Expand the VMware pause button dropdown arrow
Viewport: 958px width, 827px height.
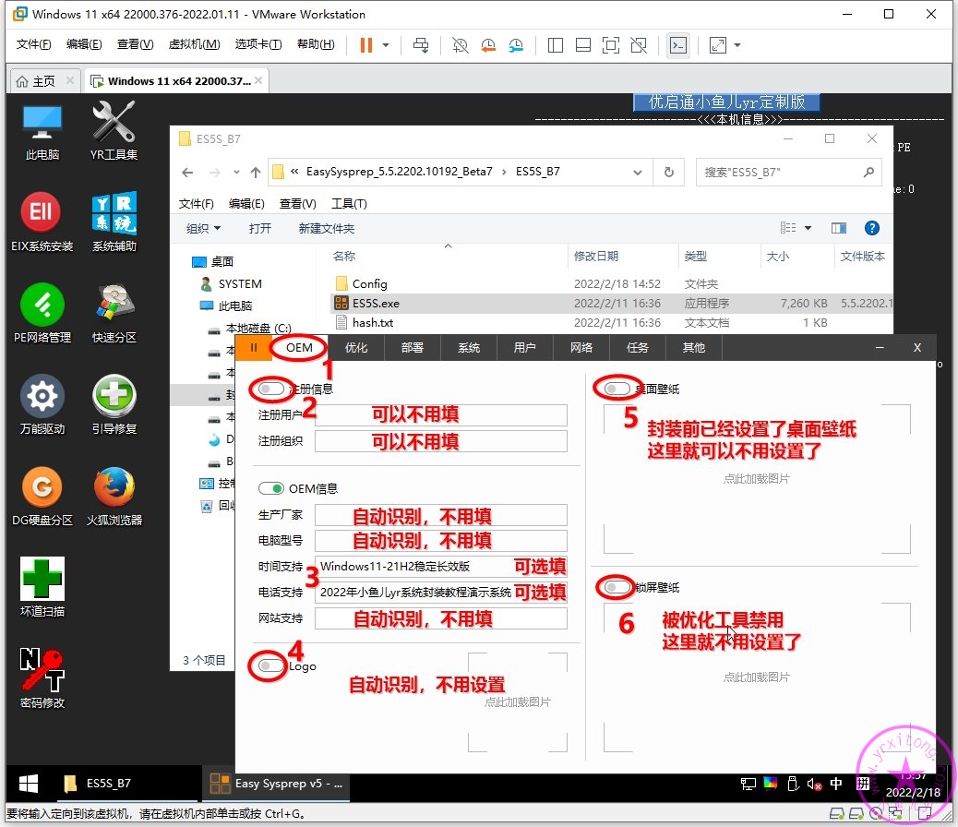click(386, 45)
